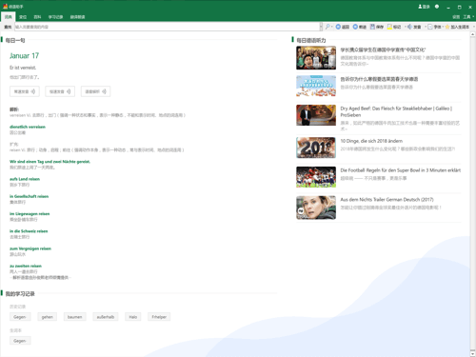Click the blue forward (前进) arrow icon
The image size is (476, 357).
tap(355, 27)
